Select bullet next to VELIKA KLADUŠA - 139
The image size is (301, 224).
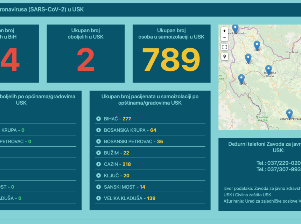click(98, 198)
